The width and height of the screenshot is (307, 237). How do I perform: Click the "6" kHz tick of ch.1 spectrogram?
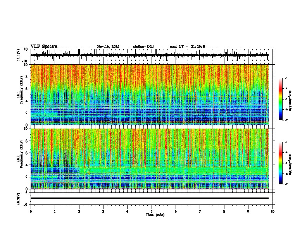pyautogui.click(x=27, y=89)
